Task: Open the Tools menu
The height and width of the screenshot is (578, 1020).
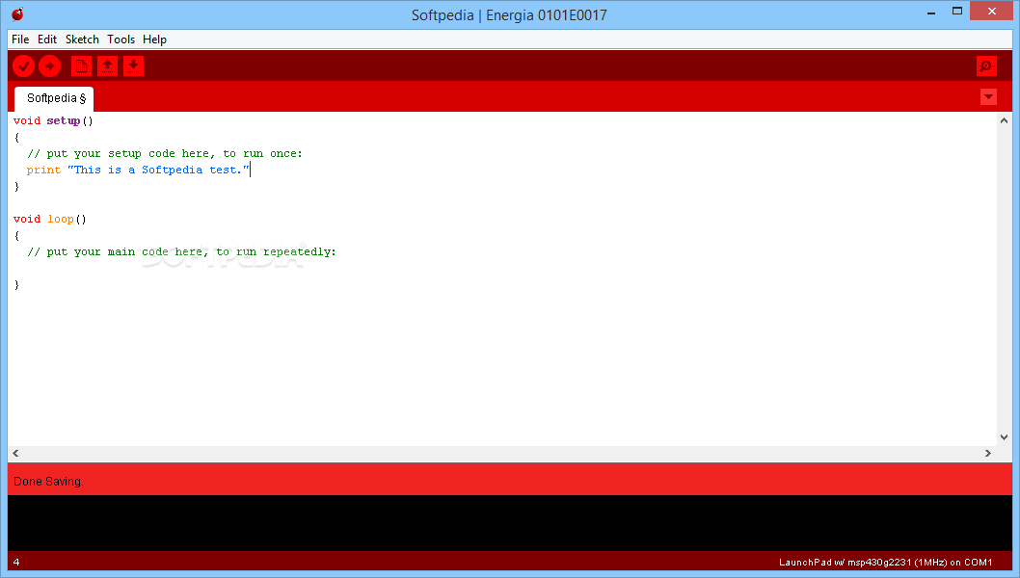Action: (121, 39)
